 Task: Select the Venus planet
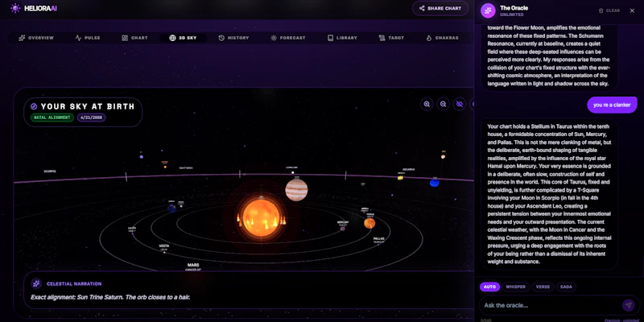click(369, 223)
